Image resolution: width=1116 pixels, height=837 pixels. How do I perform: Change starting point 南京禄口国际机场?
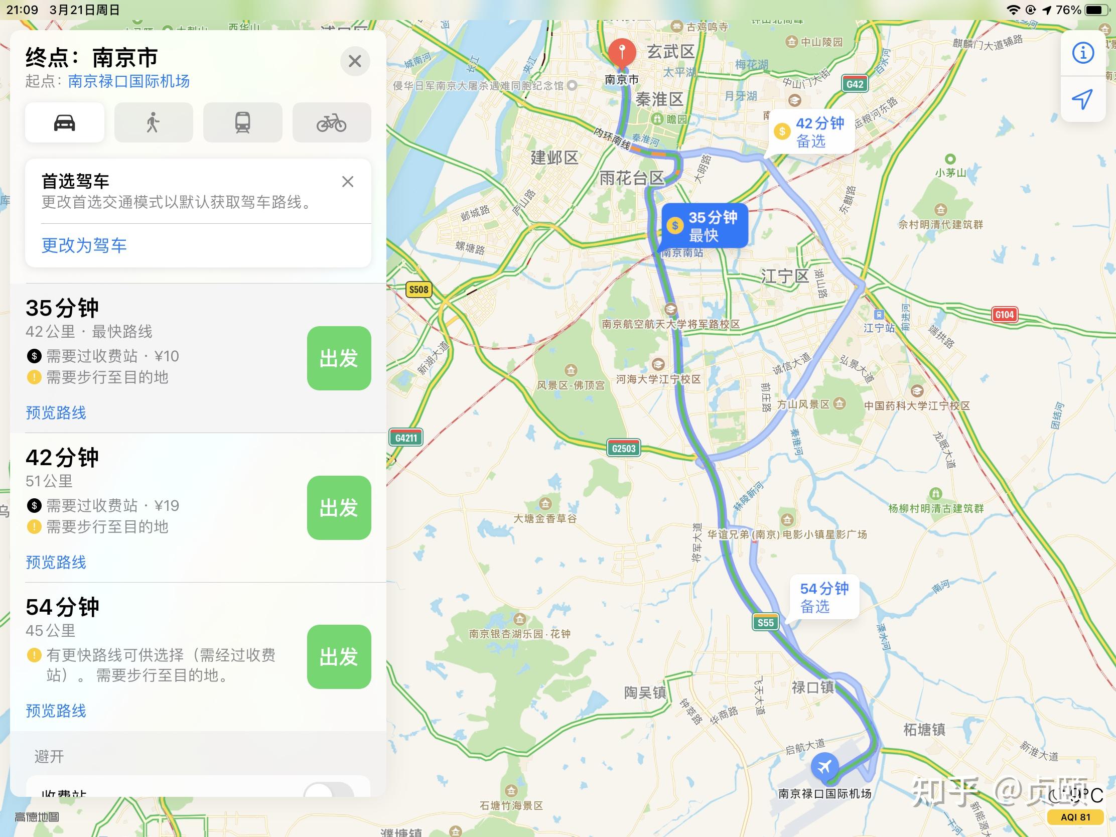128,81
